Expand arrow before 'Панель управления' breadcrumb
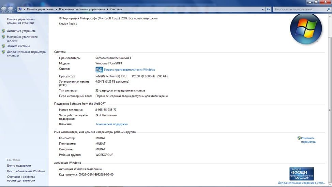This screenshot has width=332, height=187. [24, 9]
